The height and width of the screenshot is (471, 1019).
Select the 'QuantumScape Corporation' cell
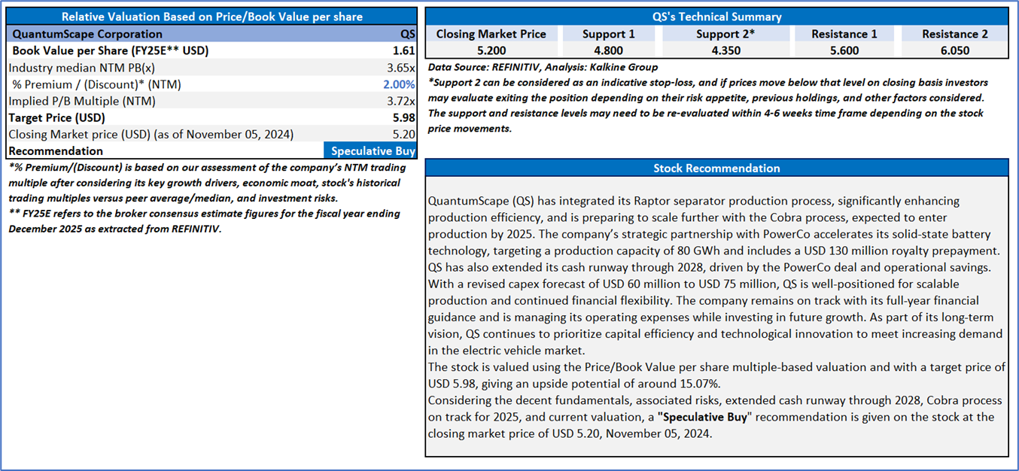[87, 34]
